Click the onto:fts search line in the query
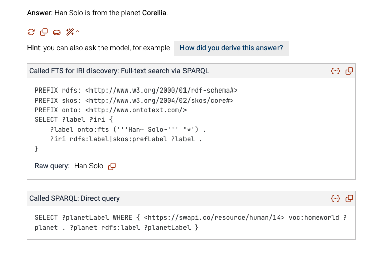 [x=128, y=130]
